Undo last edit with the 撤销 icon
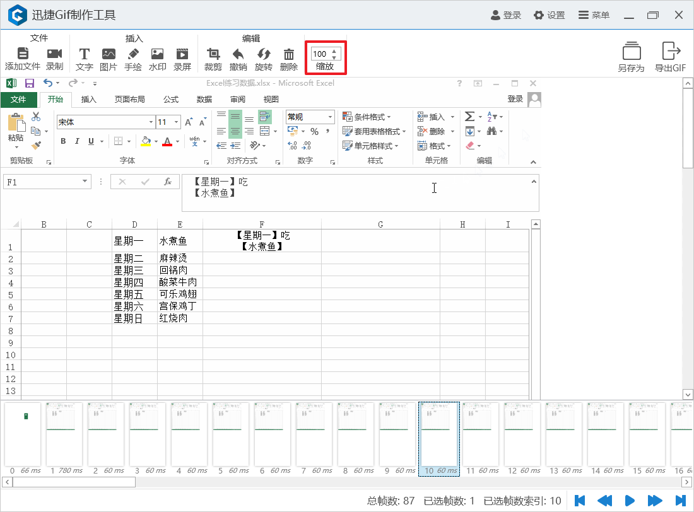694x512 pixels. [x=238, y=55]
